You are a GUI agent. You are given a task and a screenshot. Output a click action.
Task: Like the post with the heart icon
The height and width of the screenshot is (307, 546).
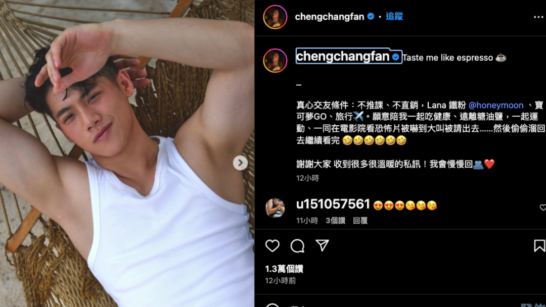tap(272, 246)
